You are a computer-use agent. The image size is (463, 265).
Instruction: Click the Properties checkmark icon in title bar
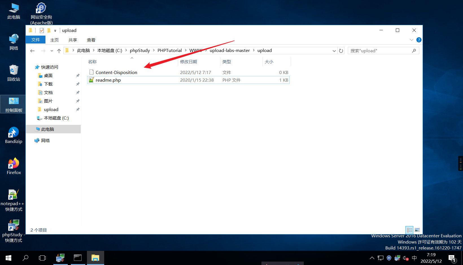point(42,31)
